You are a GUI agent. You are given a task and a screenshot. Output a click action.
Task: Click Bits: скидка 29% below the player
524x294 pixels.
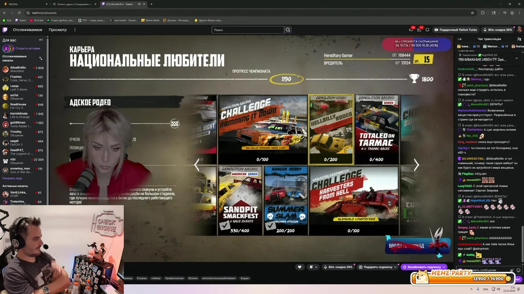338,267
